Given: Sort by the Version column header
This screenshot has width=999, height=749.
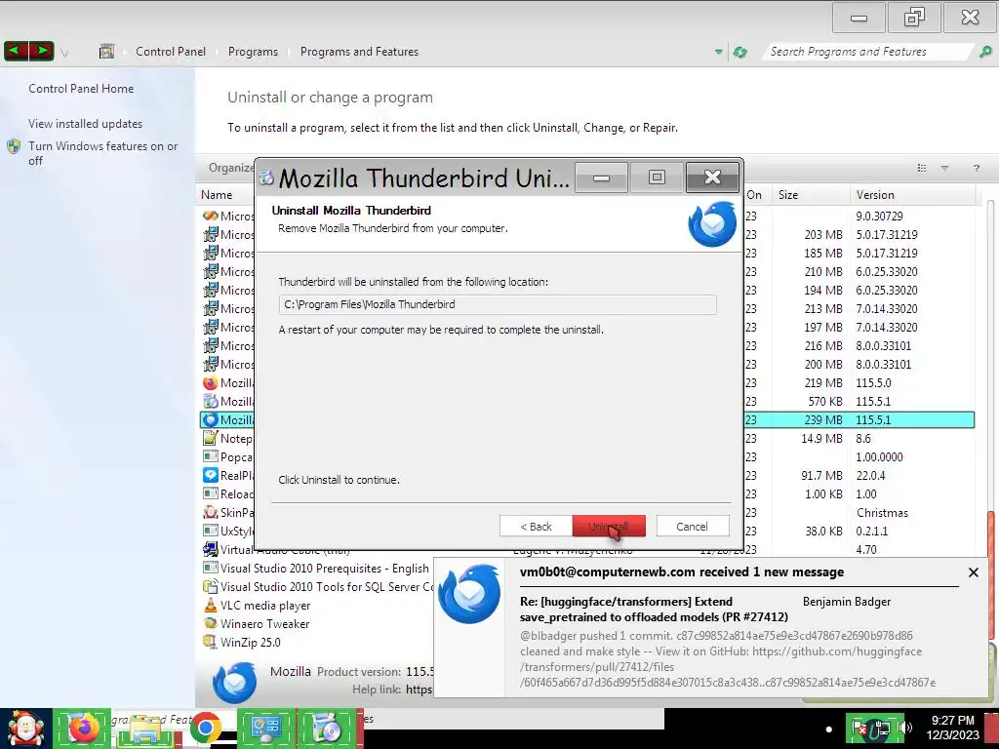Looking at the screenshot, I should point(912,195).
